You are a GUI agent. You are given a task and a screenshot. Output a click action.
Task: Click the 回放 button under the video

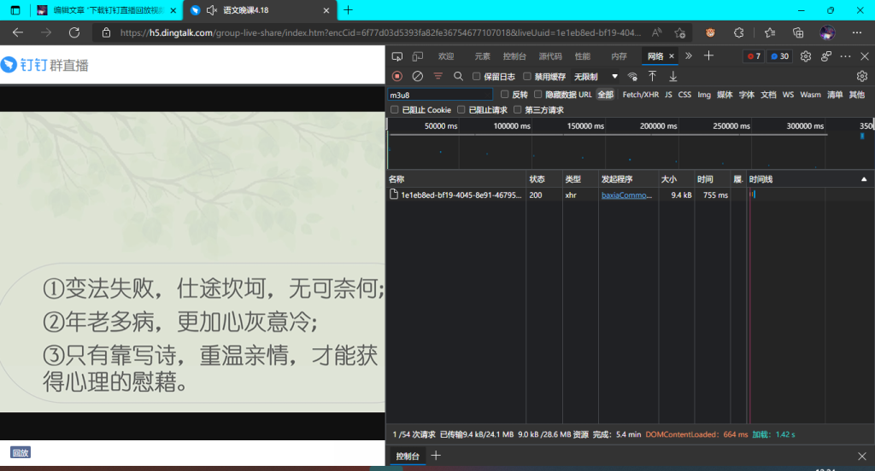tap(20, 452)
